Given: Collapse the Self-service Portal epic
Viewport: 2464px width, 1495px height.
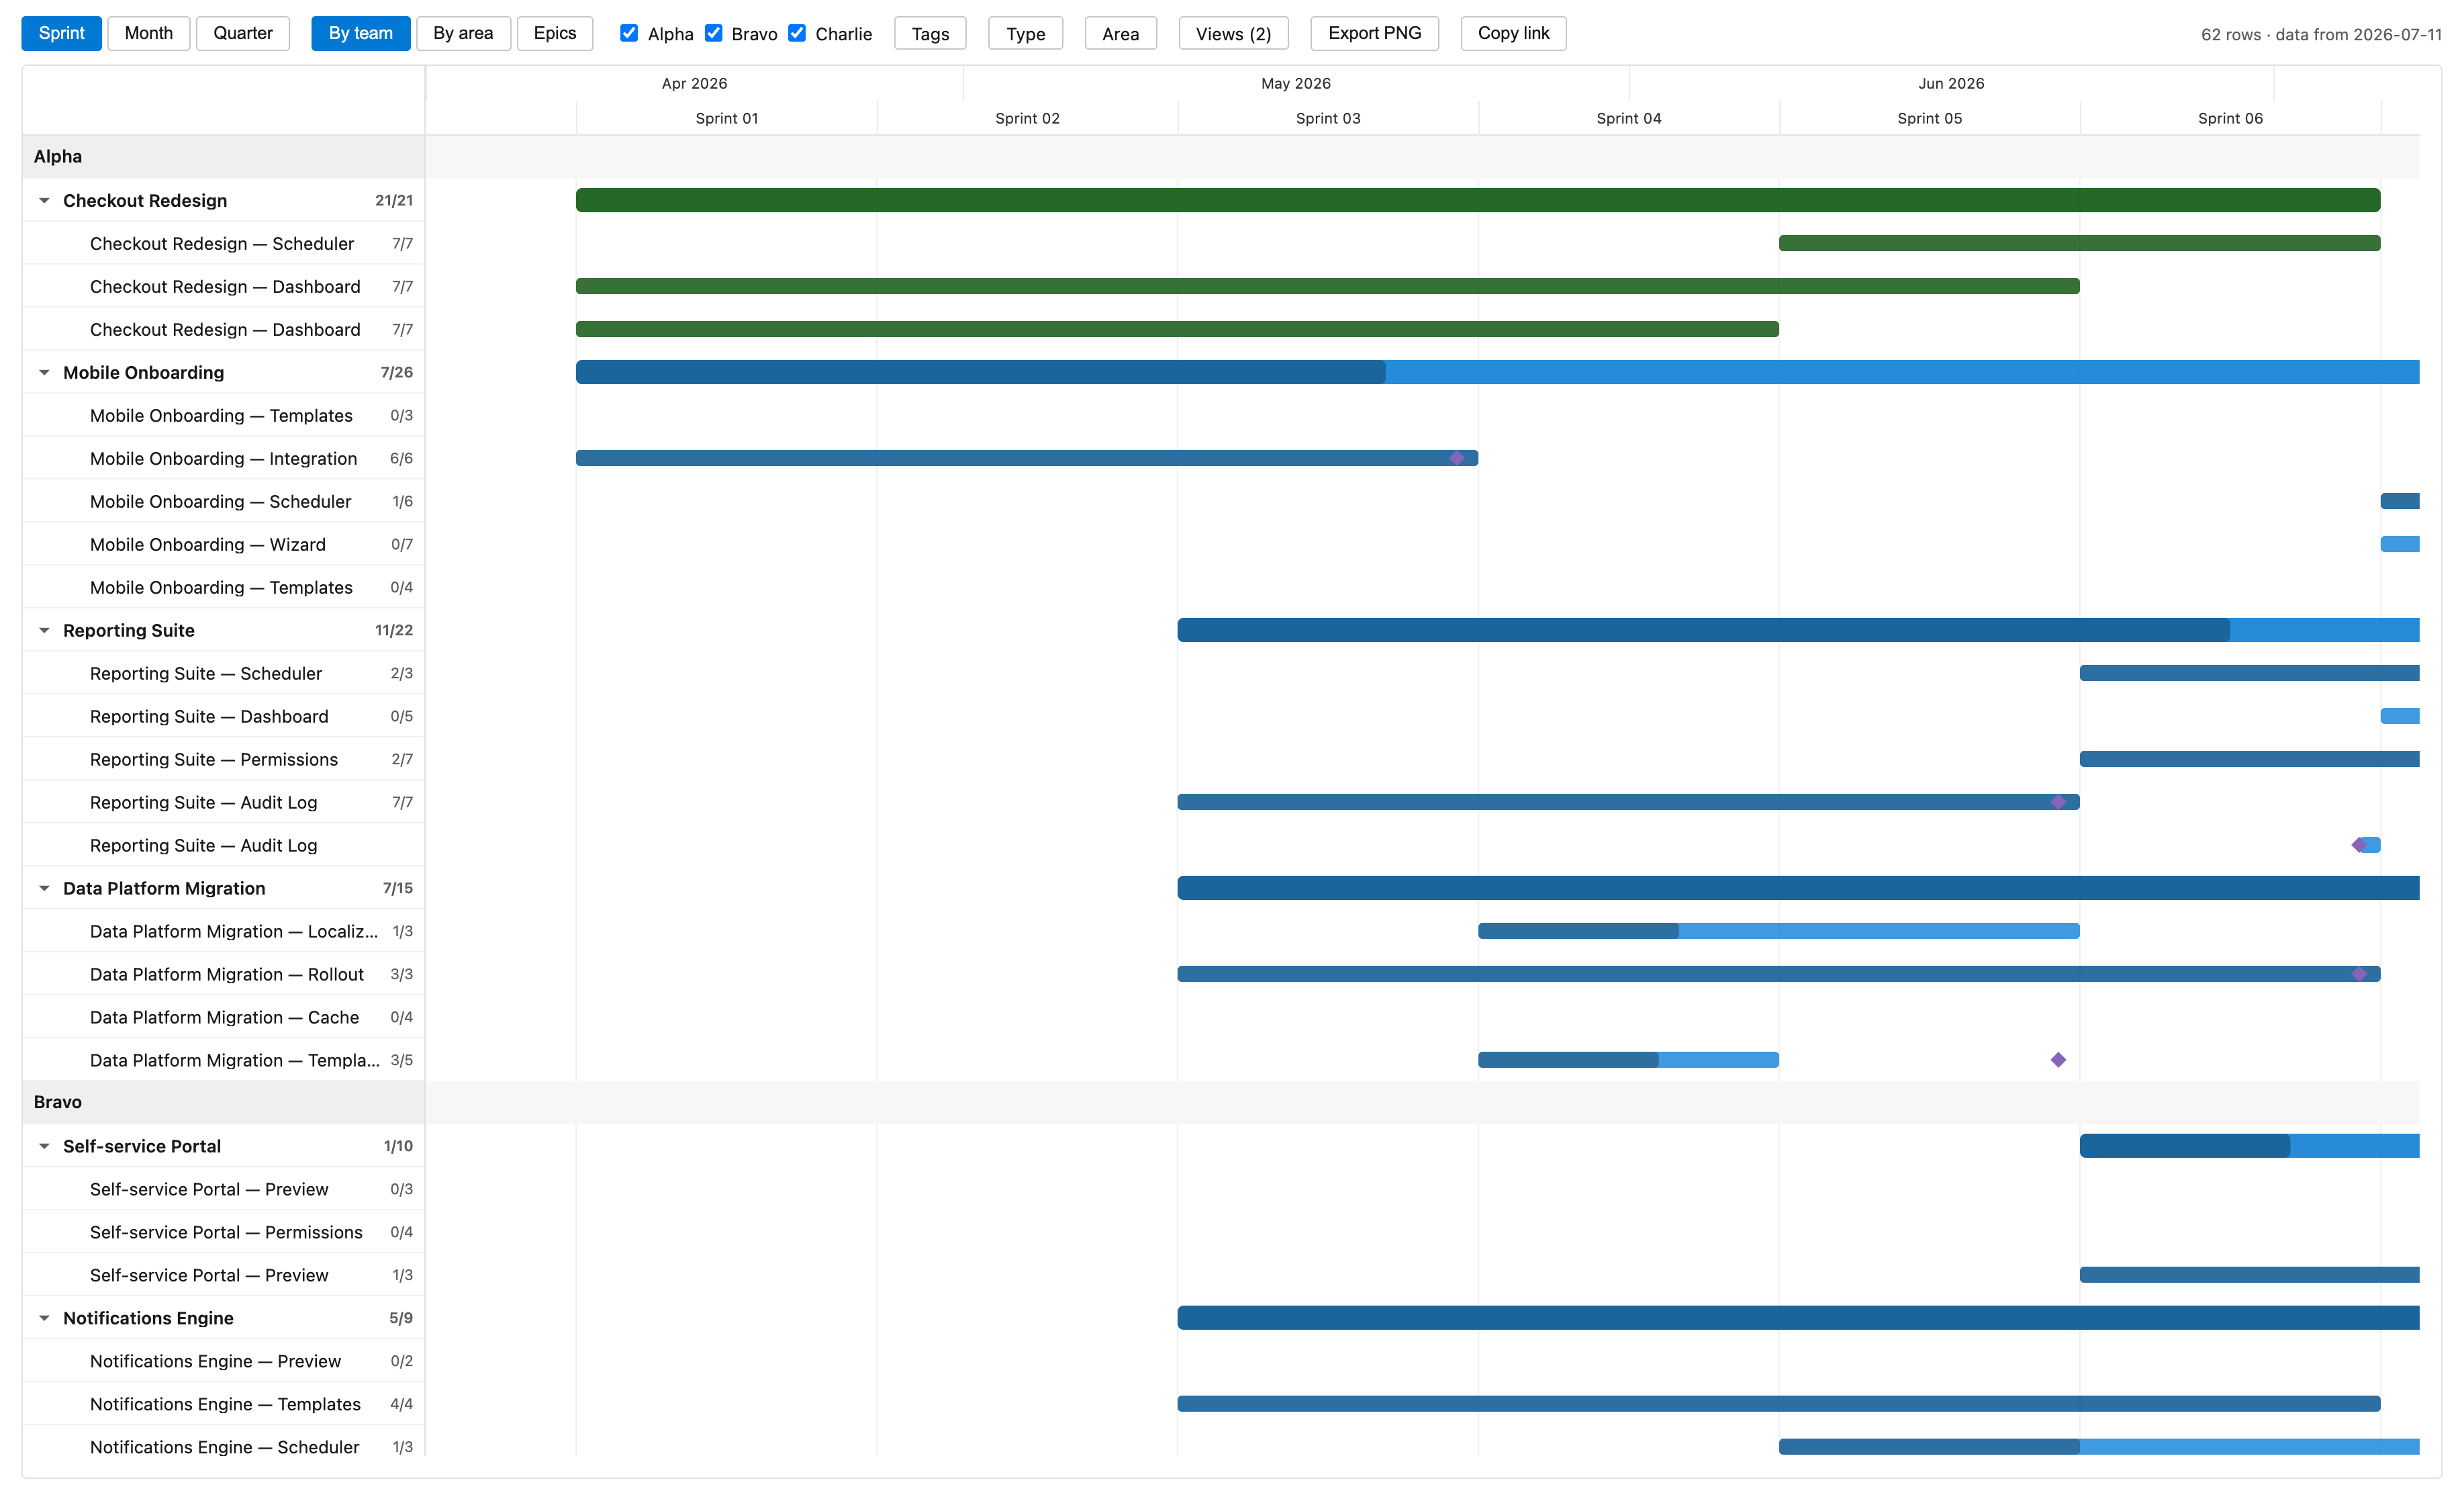Looking at the screenshot, I should point(44,1146).
